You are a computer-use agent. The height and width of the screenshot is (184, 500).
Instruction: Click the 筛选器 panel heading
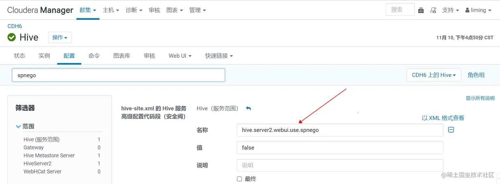tap(25, 108)
